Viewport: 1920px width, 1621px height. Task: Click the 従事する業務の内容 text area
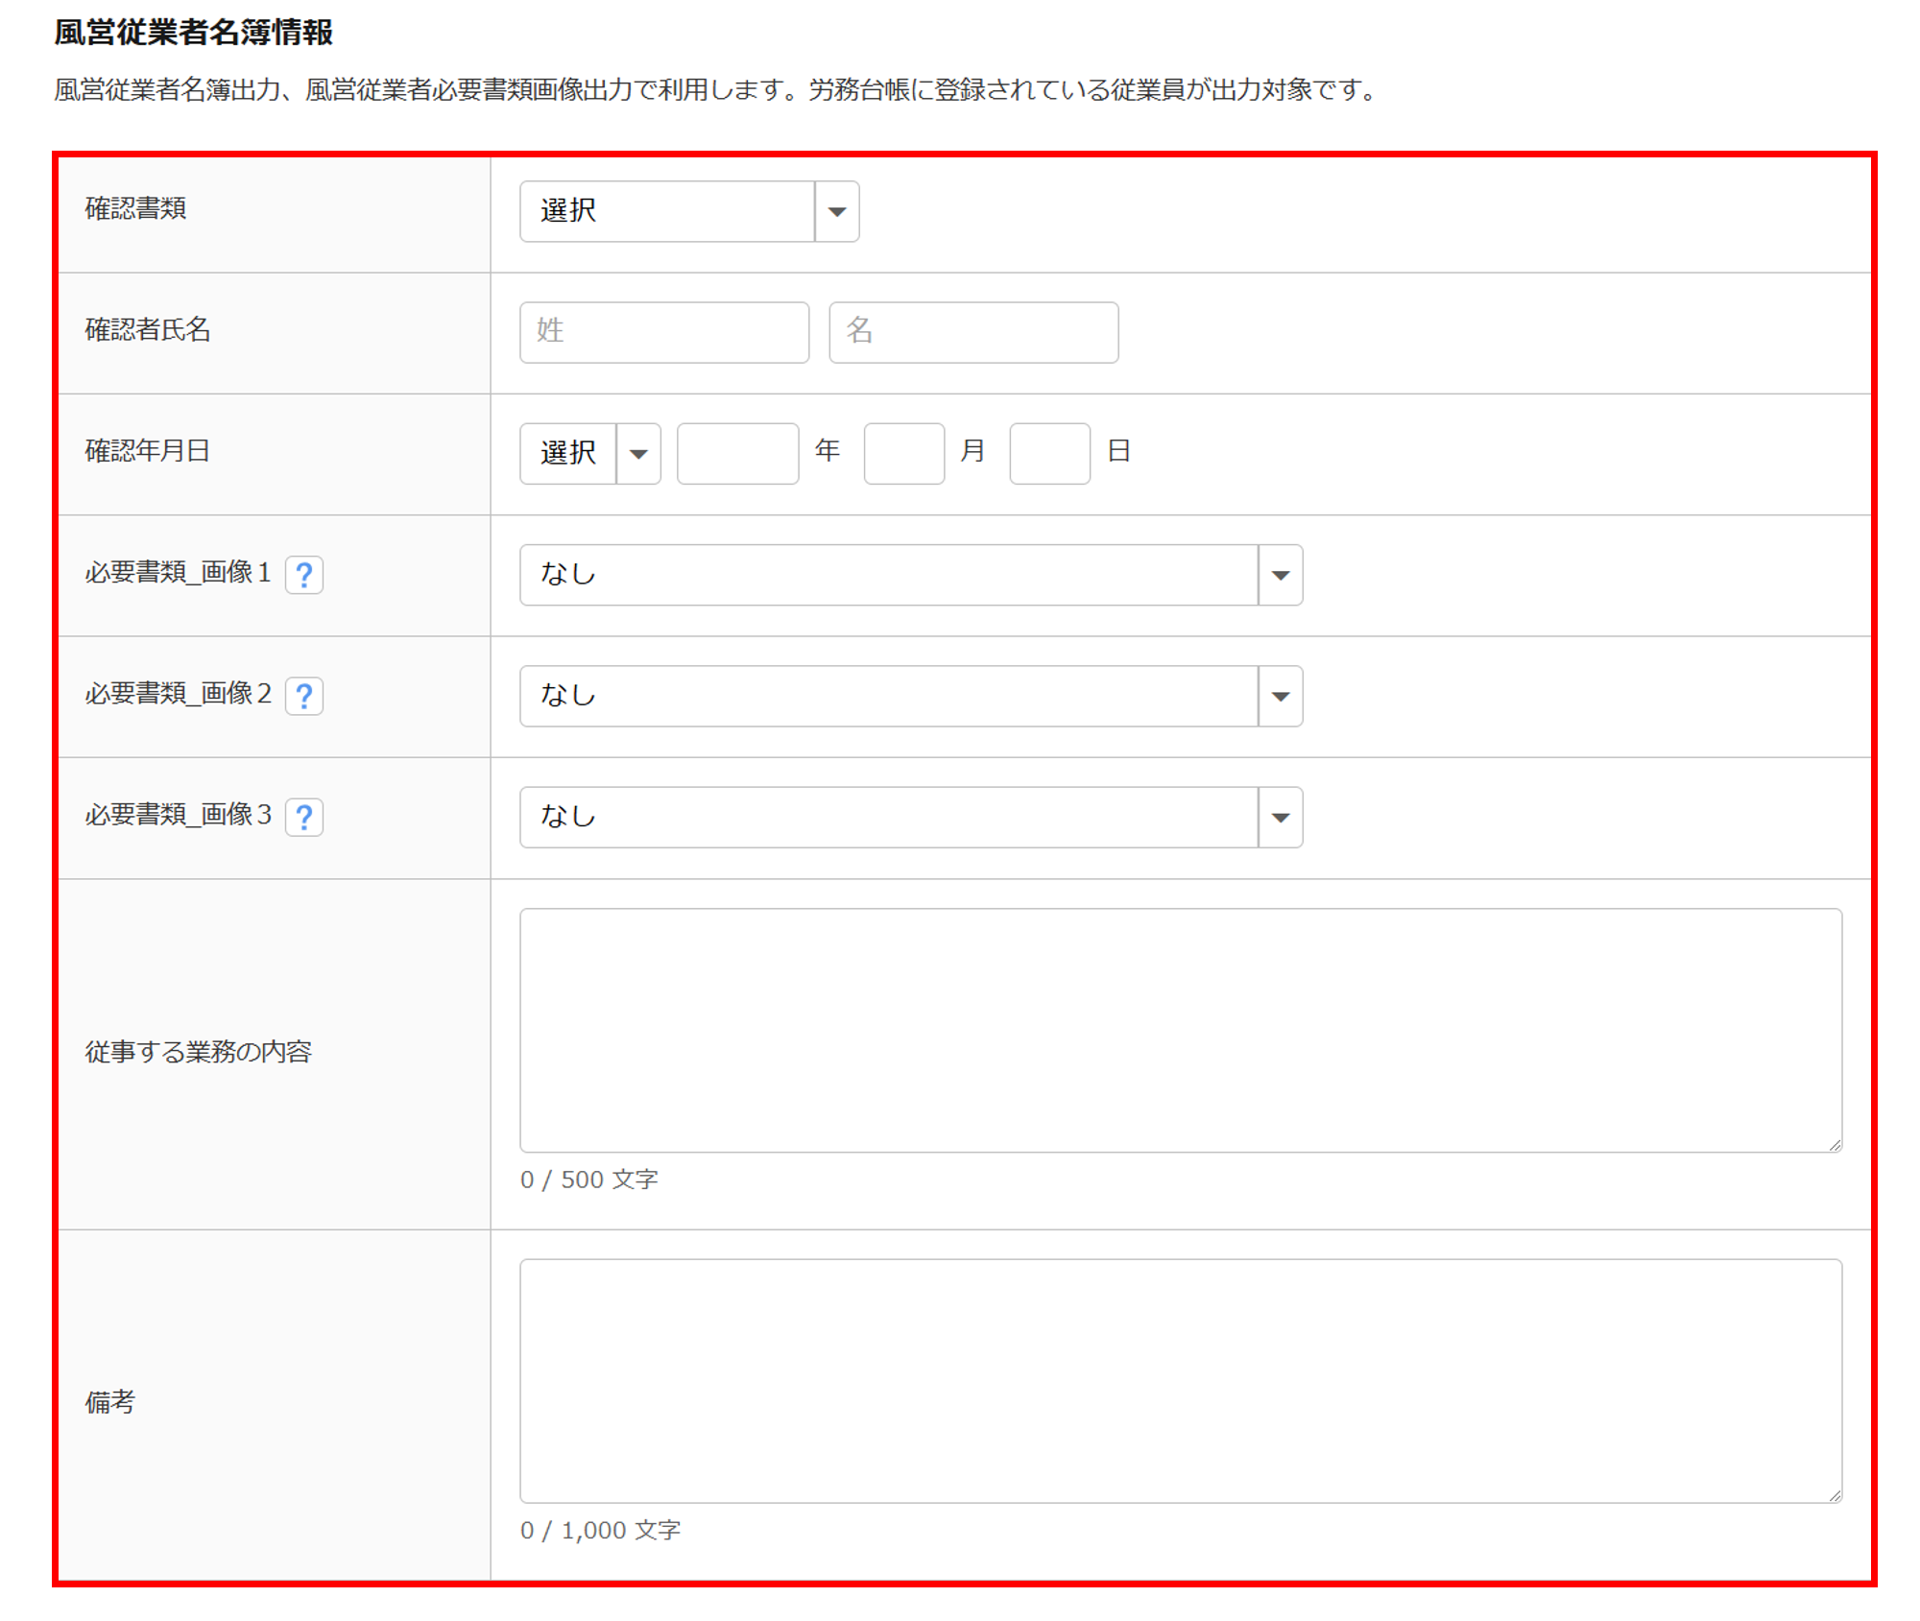click(1180, 1029)
